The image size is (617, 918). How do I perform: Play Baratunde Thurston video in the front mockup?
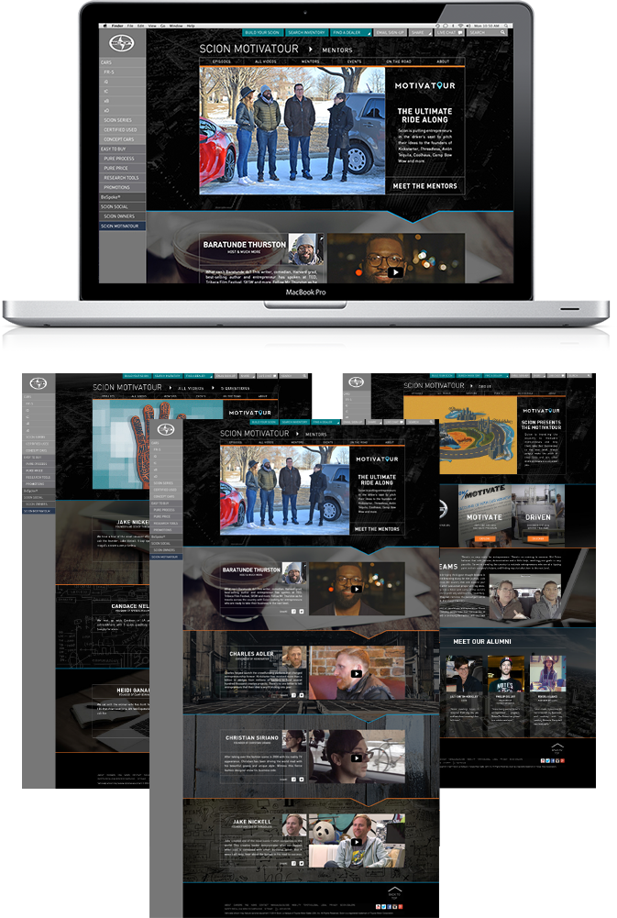pyautogui.click(x=356, y=589)
